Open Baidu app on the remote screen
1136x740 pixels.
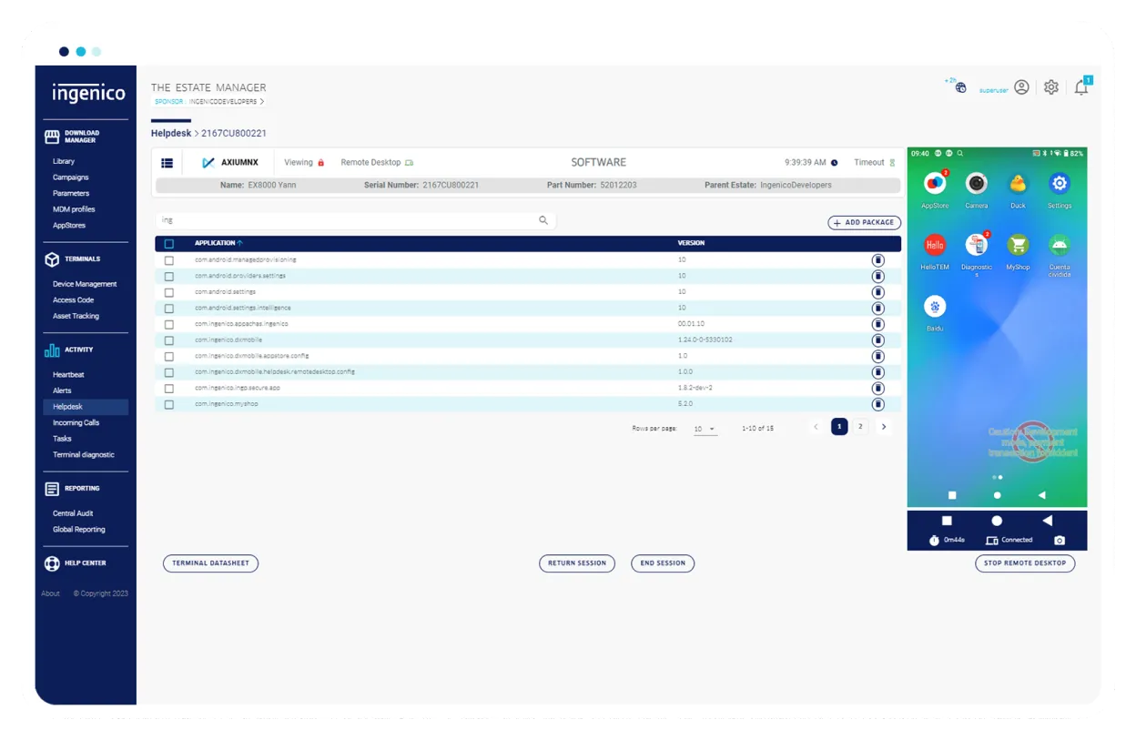point(935,307)
